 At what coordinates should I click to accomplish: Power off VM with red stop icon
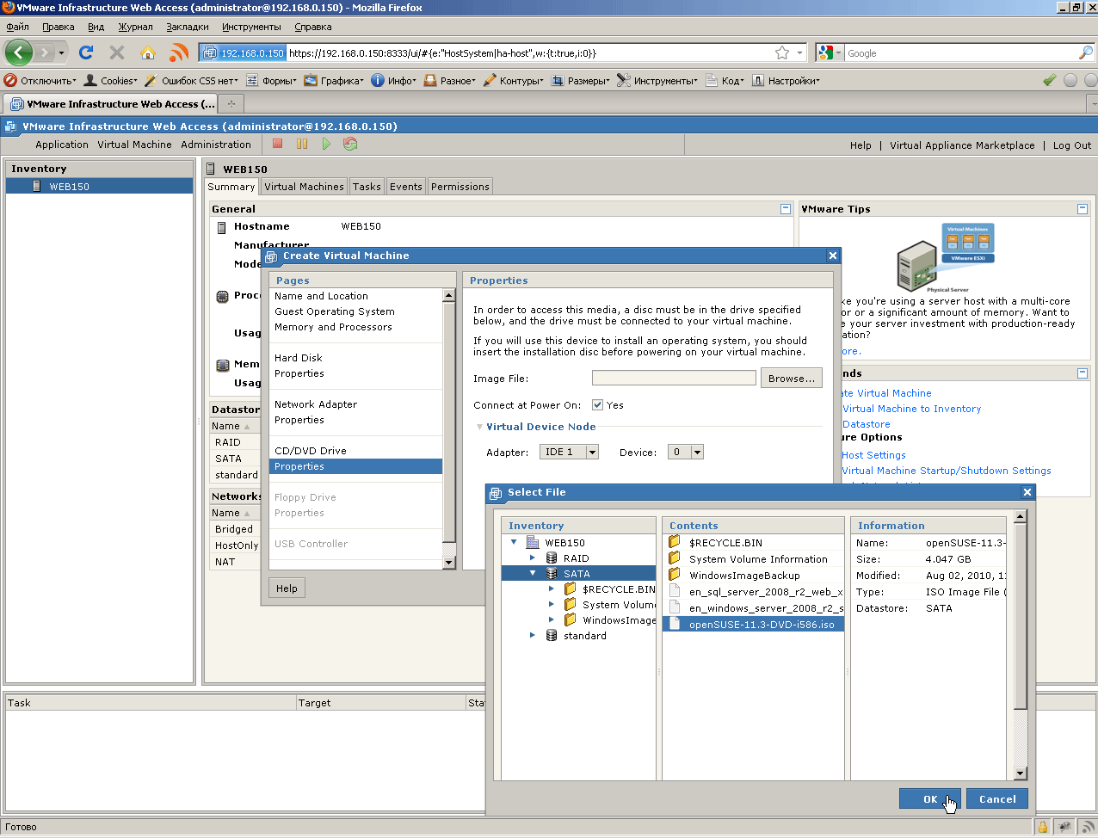pos(278,144)
